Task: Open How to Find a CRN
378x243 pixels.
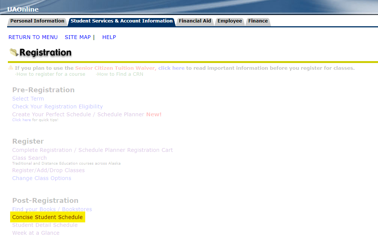Action: click(x=120, y=74)
